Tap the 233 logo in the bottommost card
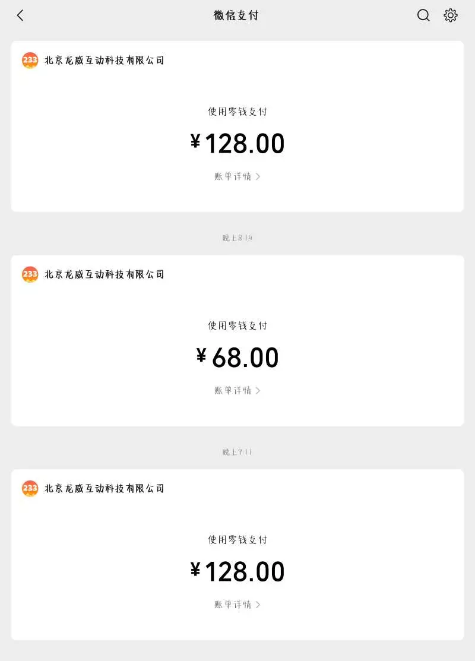 coord(30,488)
